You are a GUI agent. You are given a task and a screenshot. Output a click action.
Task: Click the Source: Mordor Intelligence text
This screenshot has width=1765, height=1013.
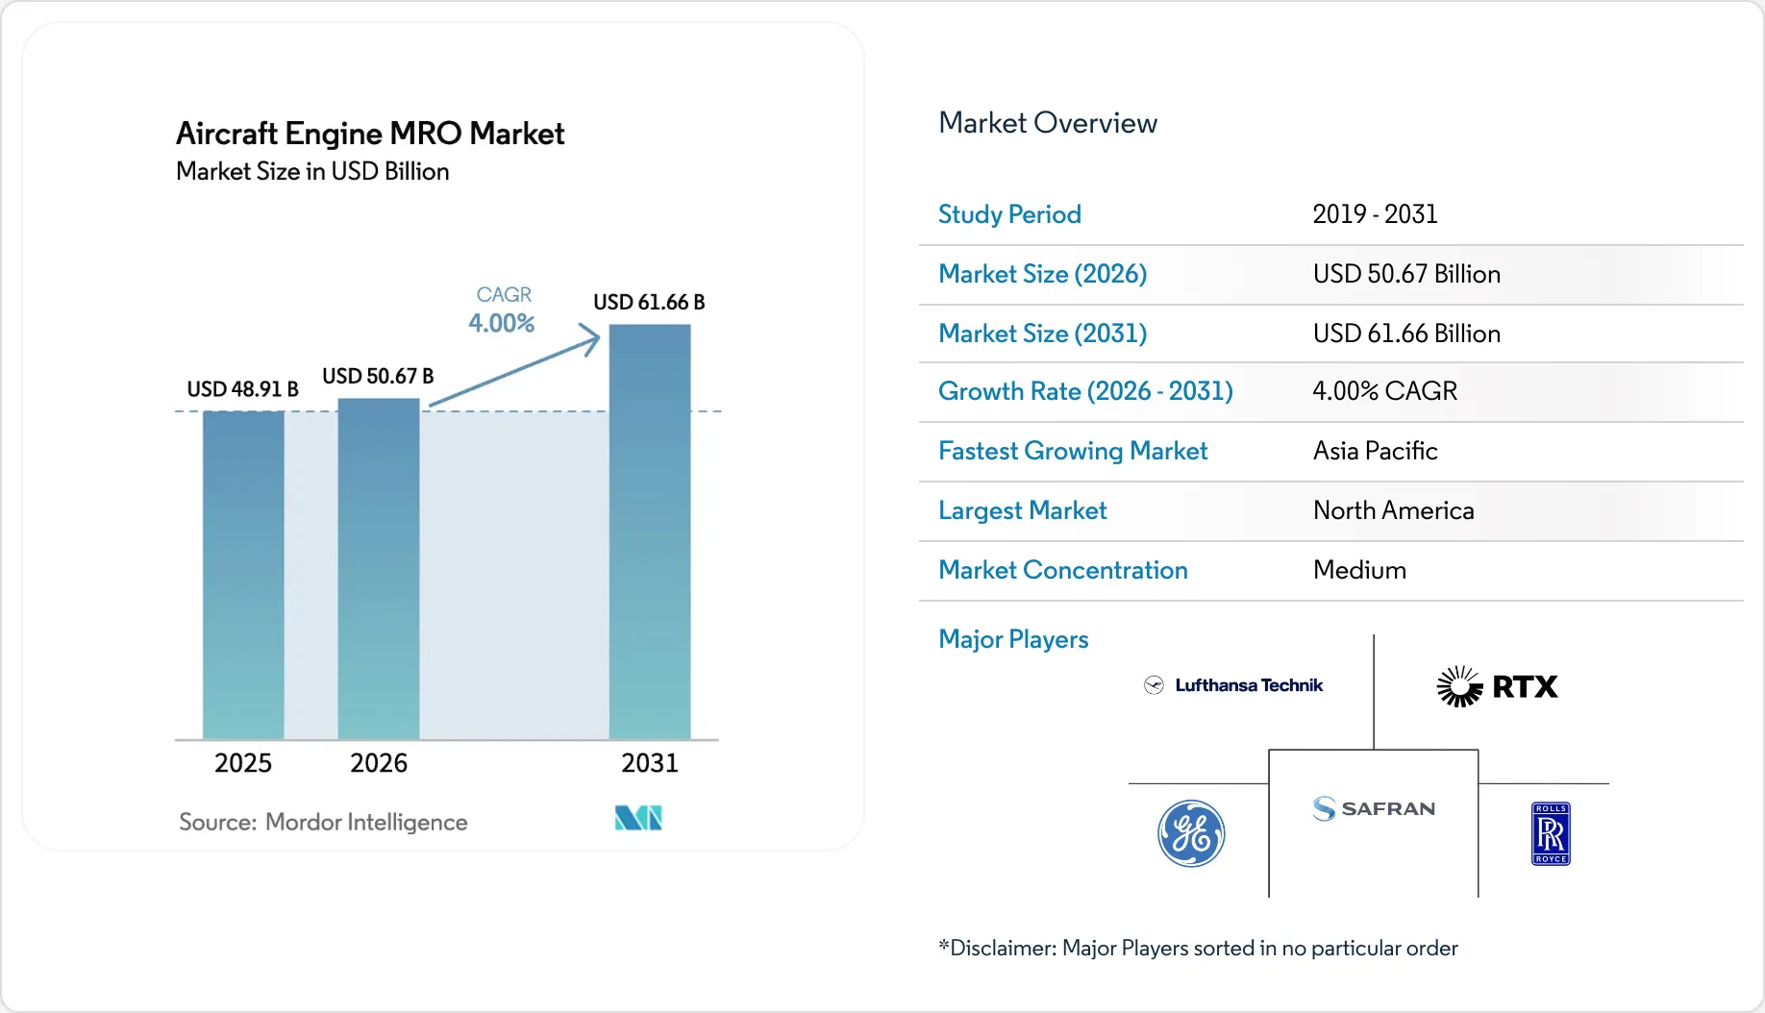[x=323, y=822]
